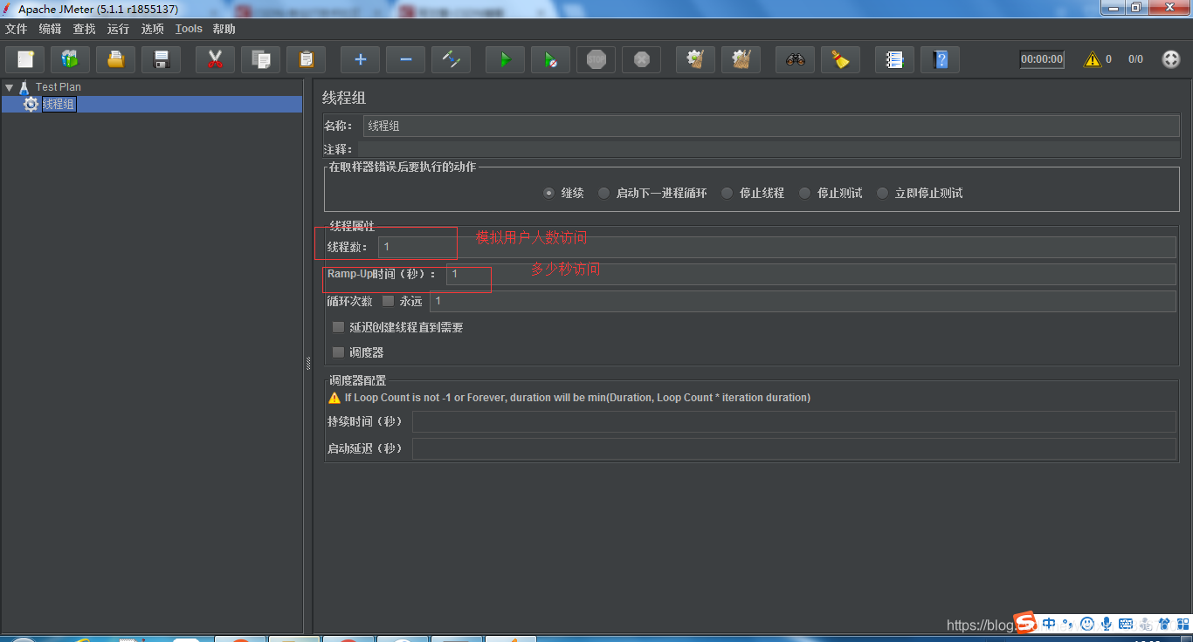Click the 名称 input field
Image resolution: width=1193 pixels, height=642 pixels.
[771, 126]
